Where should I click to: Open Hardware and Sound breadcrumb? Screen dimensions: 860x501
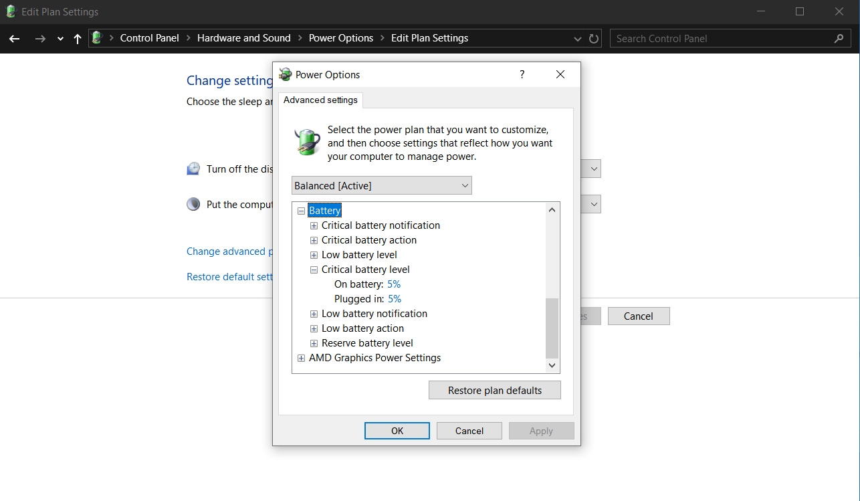(243, 38)
